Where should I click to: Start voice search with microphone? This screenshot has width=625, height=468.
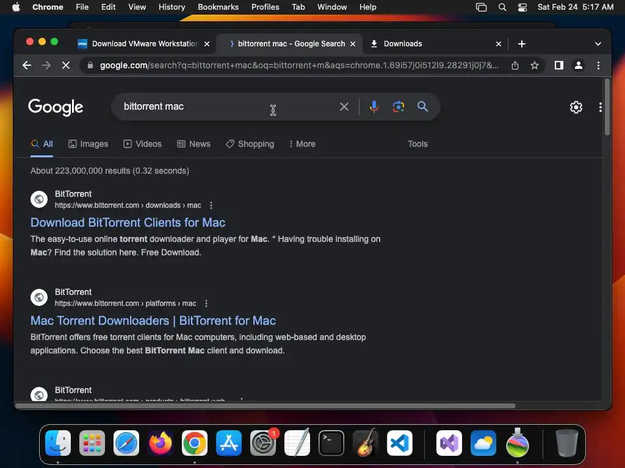coord(374,107)
